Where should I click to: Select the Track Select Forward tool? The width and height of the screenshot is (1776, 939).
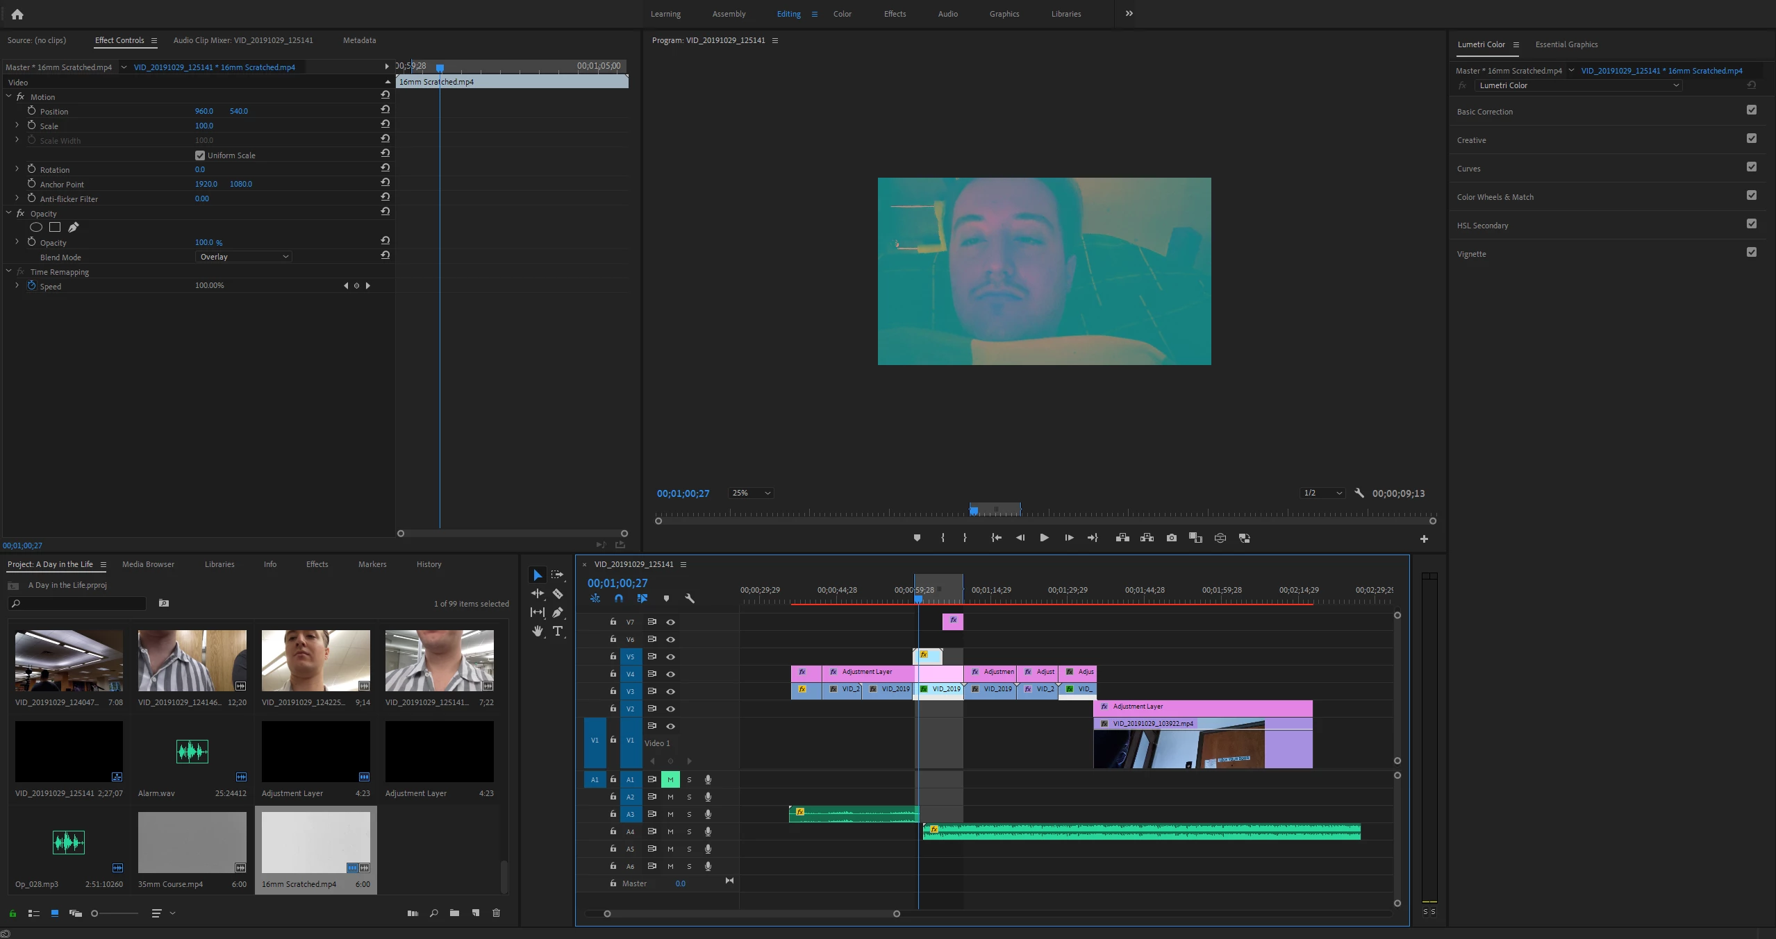coord(557,575)
